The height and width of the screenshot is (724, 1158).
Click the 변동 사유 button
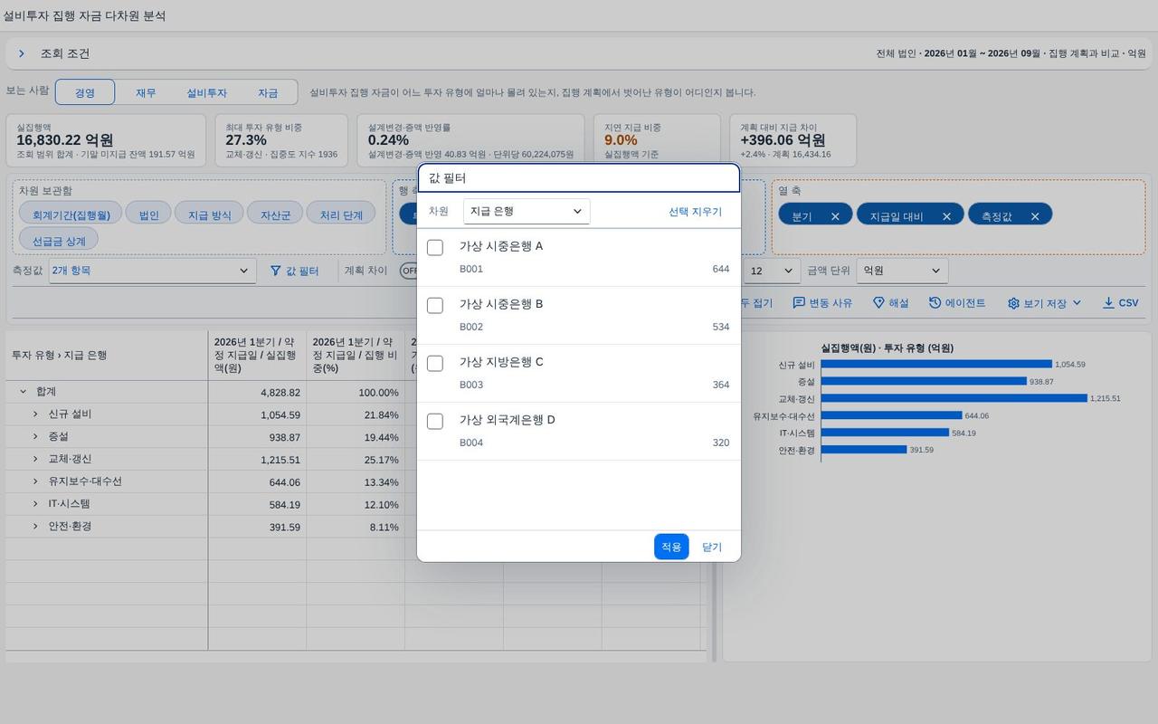822,303
